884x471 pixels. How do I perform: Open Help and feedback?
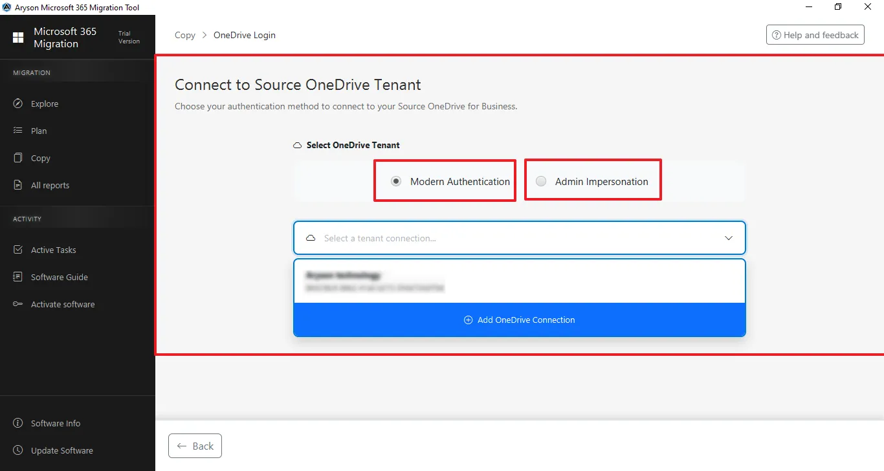pyautogui.click(x=815, y=35)
